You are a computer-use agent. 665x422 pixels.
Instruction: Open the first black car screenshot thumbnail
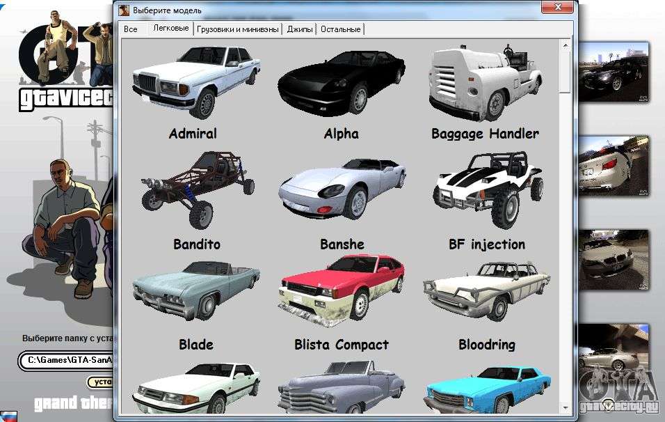pos(614,72)
